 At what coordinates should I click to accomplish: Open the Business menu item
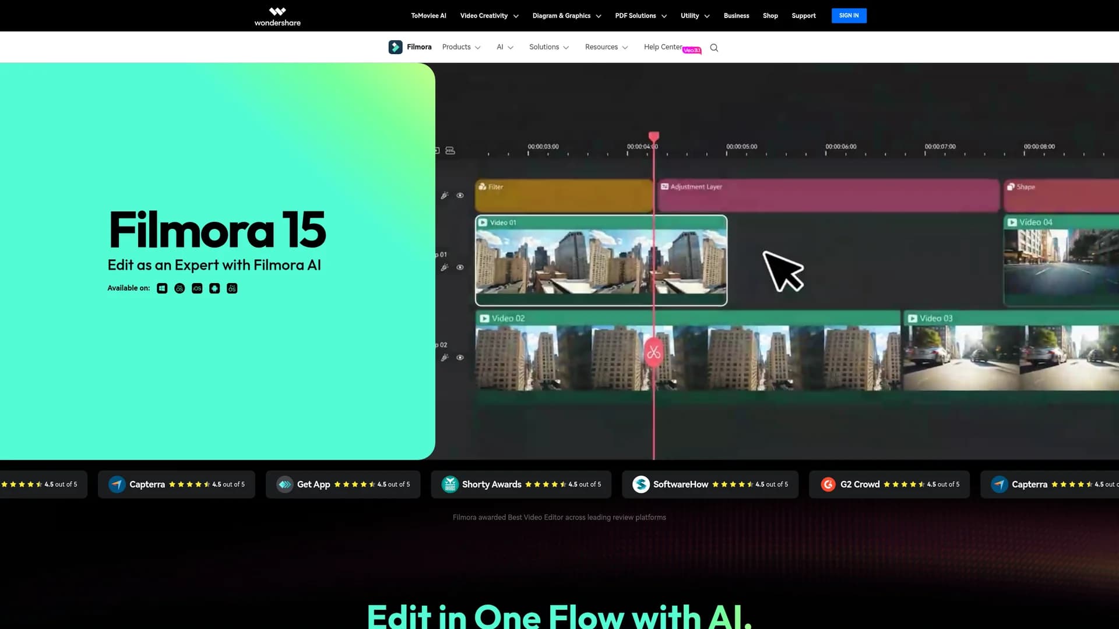coord(736,16)
